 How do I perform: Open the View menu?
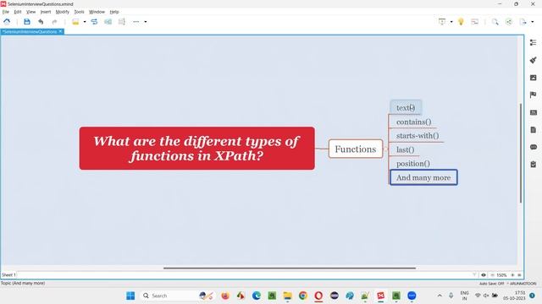point(30,12)
